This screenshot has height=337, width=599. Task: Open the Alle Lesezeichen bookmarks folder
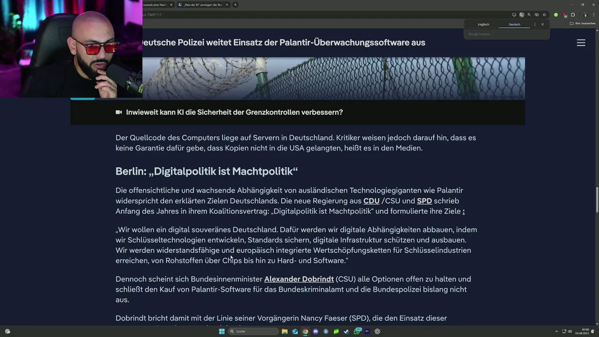click(x=582, y=23)
